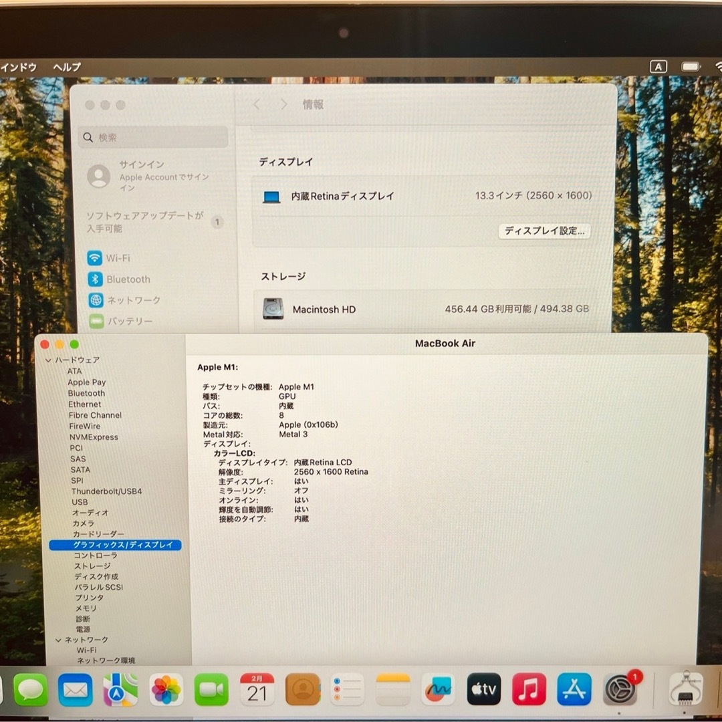722x722 pixels.
Task: Select メモリ in the hardware list
Action: point(86,609)
